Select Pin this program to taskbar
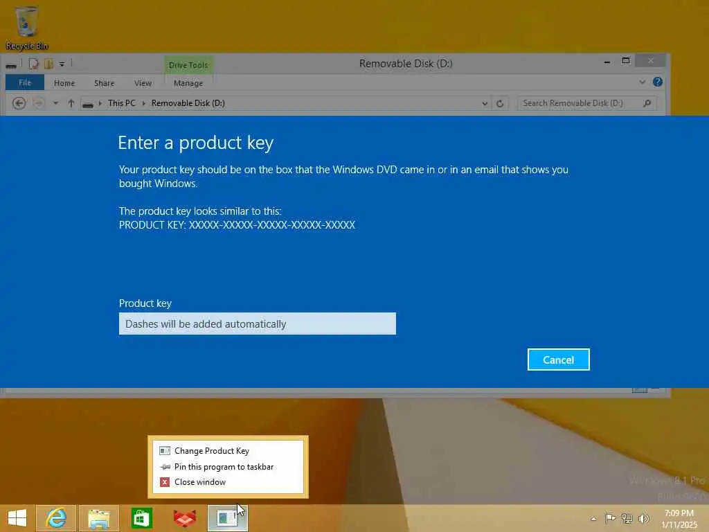The image size is (709, 532). (x=228, y=466)
